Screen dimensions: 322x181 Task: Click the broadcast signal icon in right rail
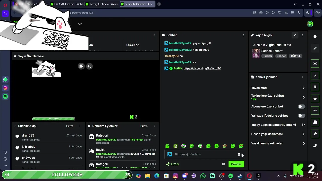pyautogui.click(x=315, y=110)
